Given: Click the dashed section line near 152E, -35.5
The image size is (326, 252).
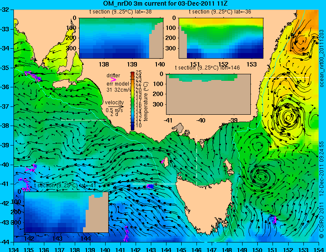Looking at the screenshot, I should pos(286,77).
